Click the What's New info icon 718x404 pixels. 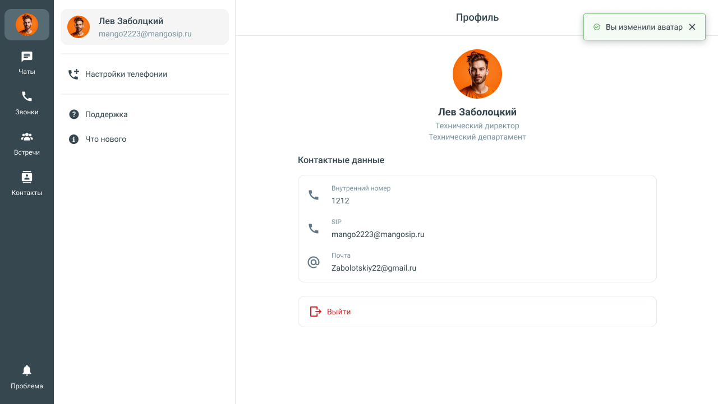(73, 139)
